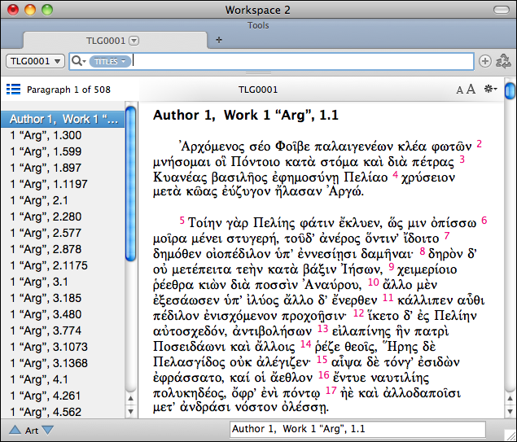Select "Arg", 3.1073 in the contents list
This screenshot has height=442, width=517.
pos(48,347)
